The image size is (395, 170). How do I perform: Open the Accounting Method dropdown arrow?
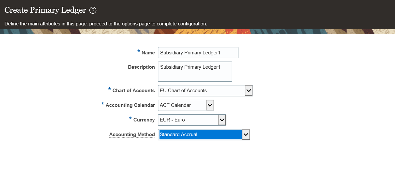pyautogui.click(x=246, y=135)
